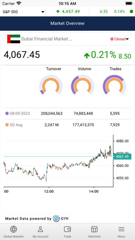The height and width of the screenshot is (240, 135).
Task: Tap the Wi-Fi status bar icon
Action: tap(19, 3)
